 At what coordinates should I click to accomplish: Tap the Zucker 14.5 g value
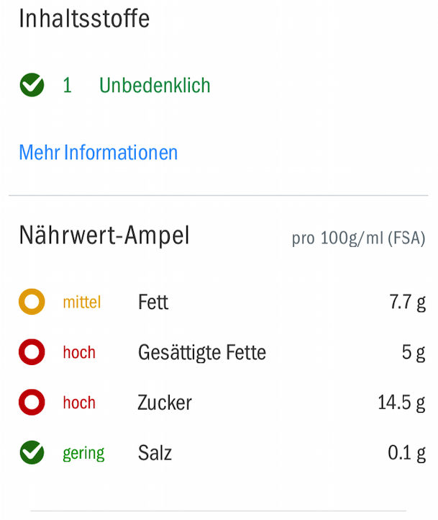click(x=401, y=403)
